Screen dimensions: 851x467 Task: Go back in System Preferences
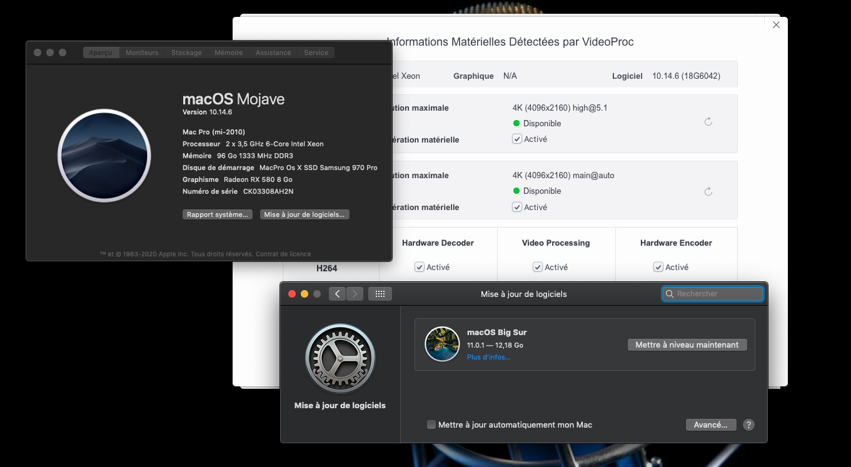(x=337, y=293)
